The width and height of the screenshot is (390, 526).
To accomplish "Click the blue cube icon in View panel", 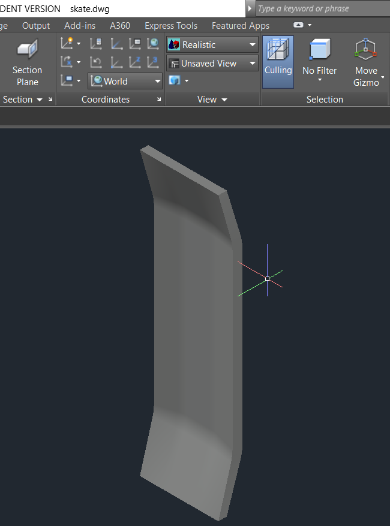I will [174, 80].
